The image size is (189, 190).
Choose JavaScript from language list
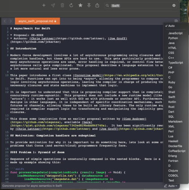coord(176,33)
